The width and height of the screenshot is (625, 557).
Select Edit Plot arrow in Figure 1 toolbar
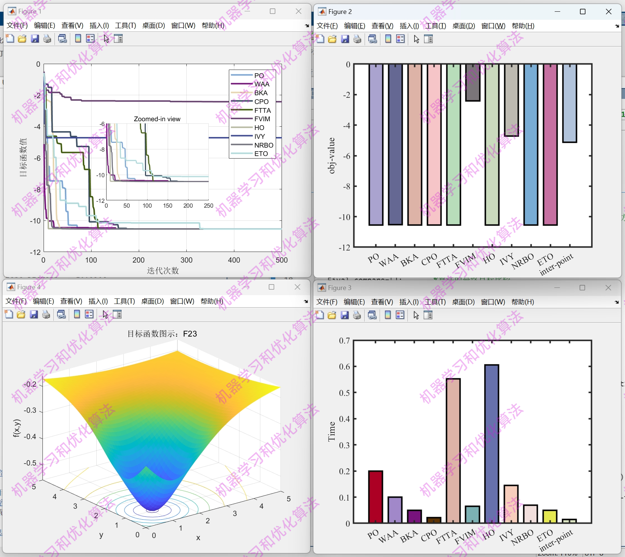(106, 38)
